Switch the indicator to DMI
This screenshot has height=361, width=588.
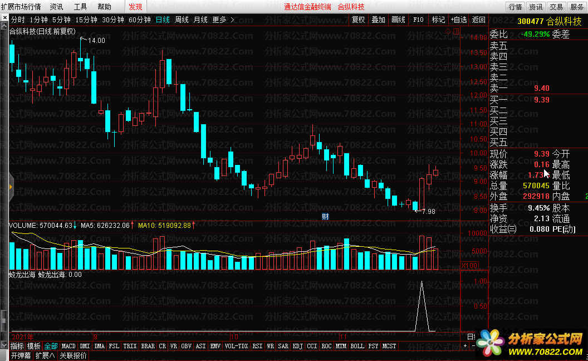85,346
